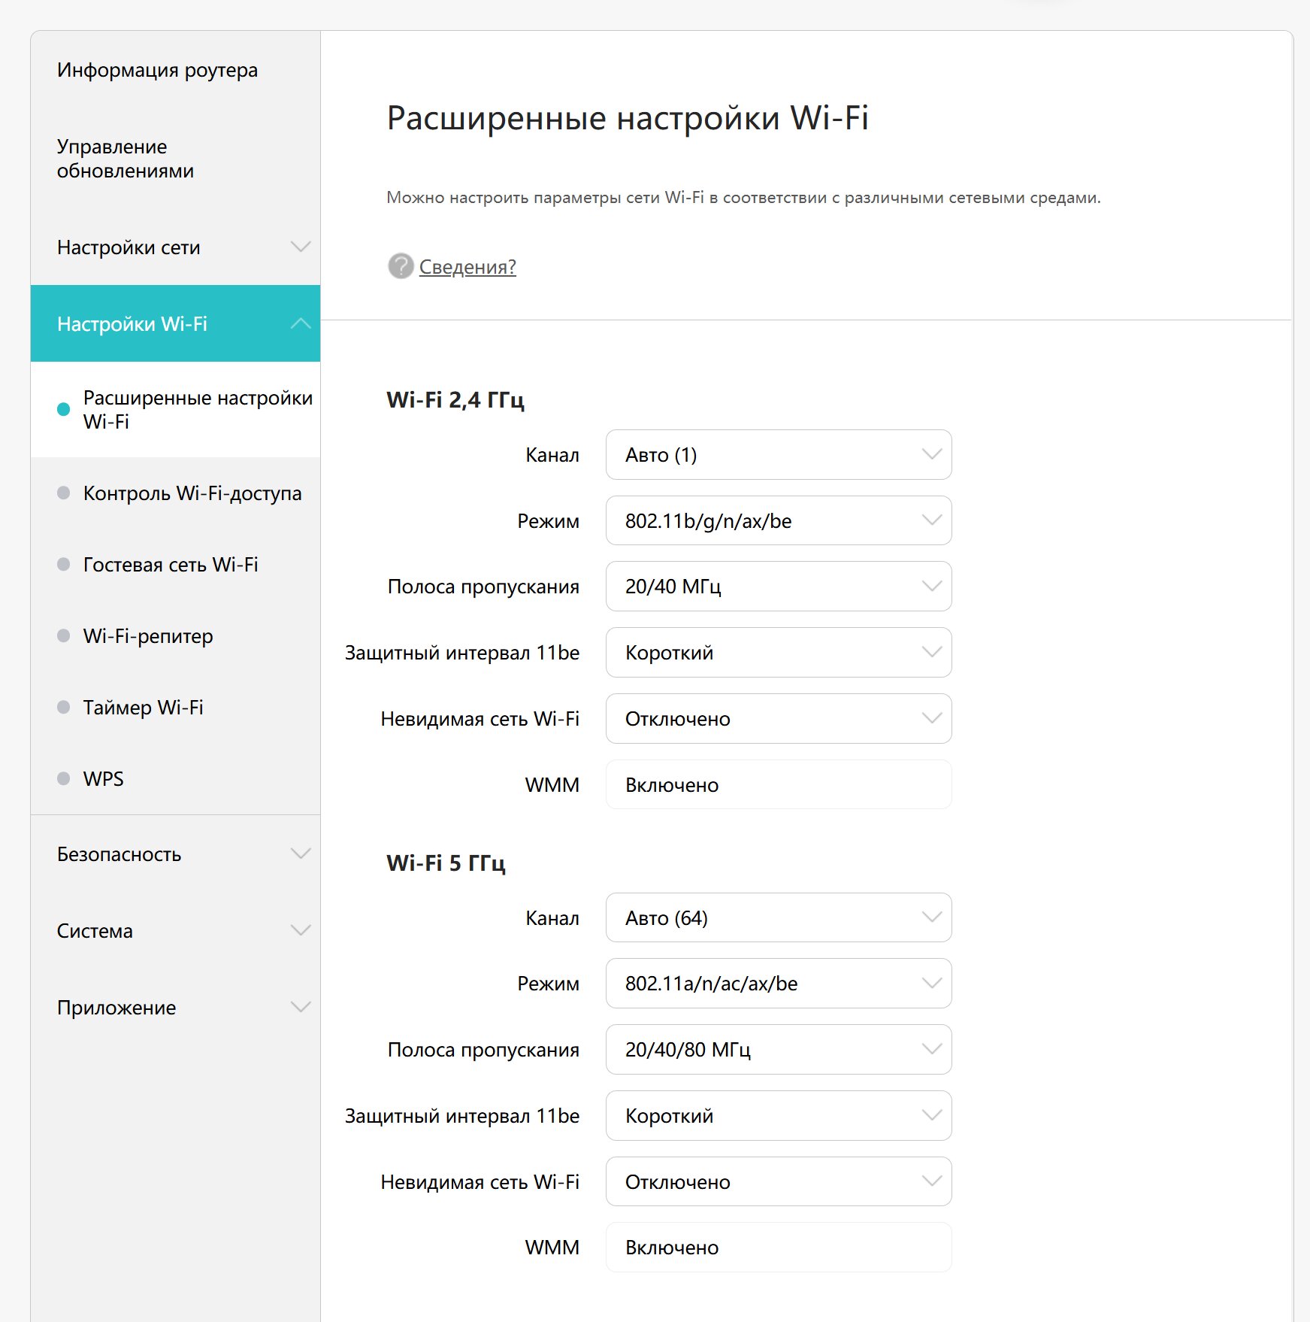Expand the Приложение section
This screenshot has width=1310, height=1322.
pos(175,1007)
